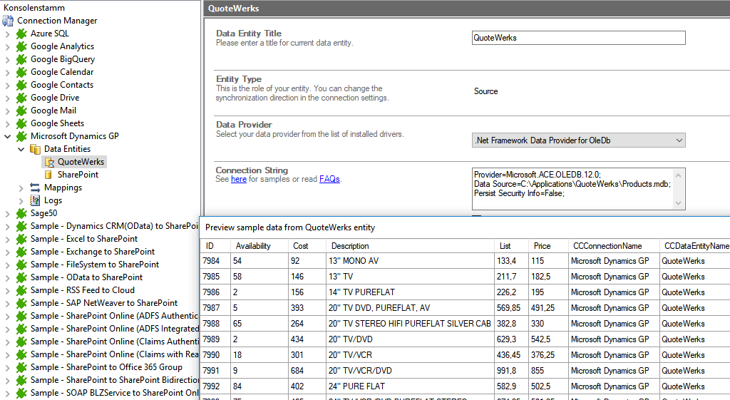Screen dimensions: 730x400
Task: Expand the Mappings tree node
Action: (x=21, y=188)
